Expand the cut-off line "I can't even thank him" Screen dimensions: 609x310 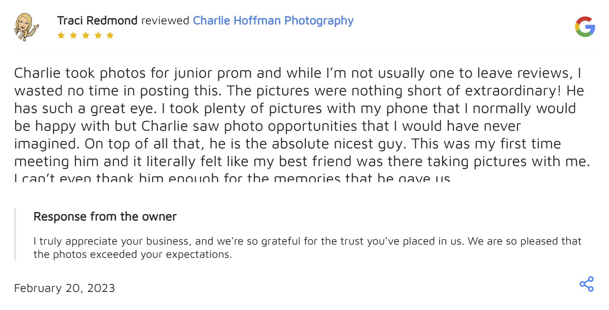click(232, 179)
